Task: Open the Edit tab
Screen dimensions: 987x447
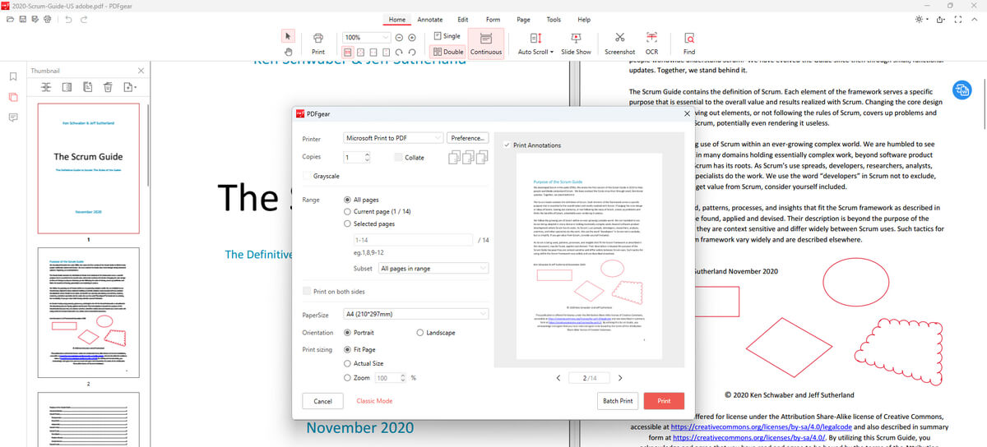Action: (463, 19)
